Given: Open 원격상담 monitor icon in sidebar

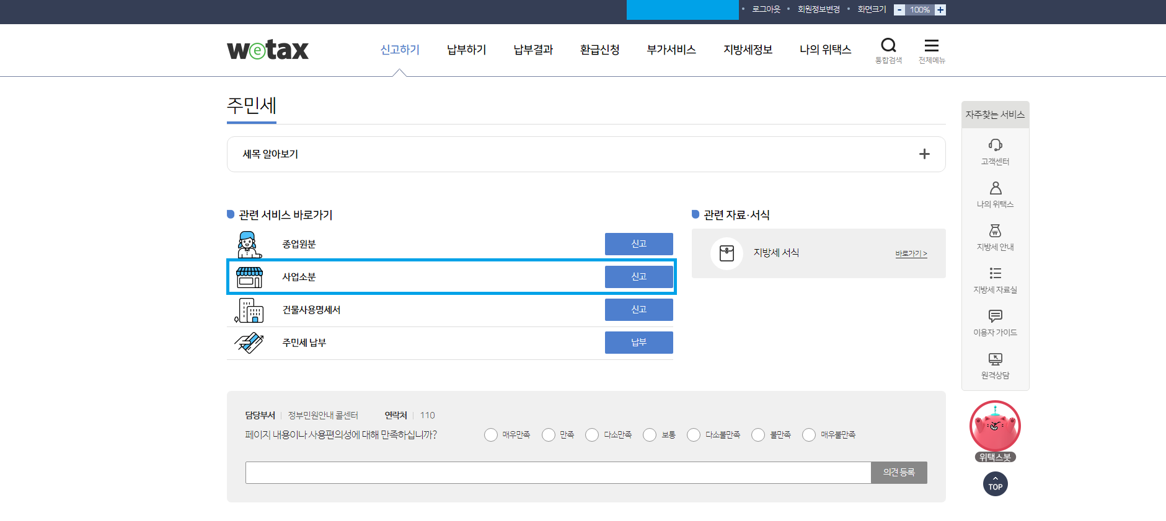Looking at the screenshot, I should (996, 359).
